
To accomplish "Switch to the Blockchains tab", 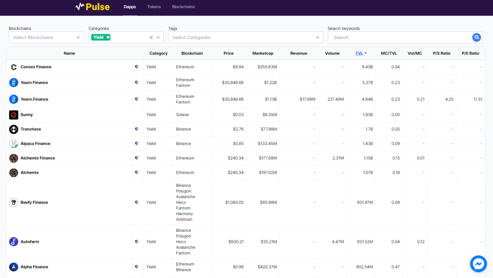I will click(183, 7).
